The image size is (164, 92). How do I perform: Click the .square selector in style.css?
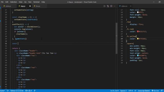point(130,43)
